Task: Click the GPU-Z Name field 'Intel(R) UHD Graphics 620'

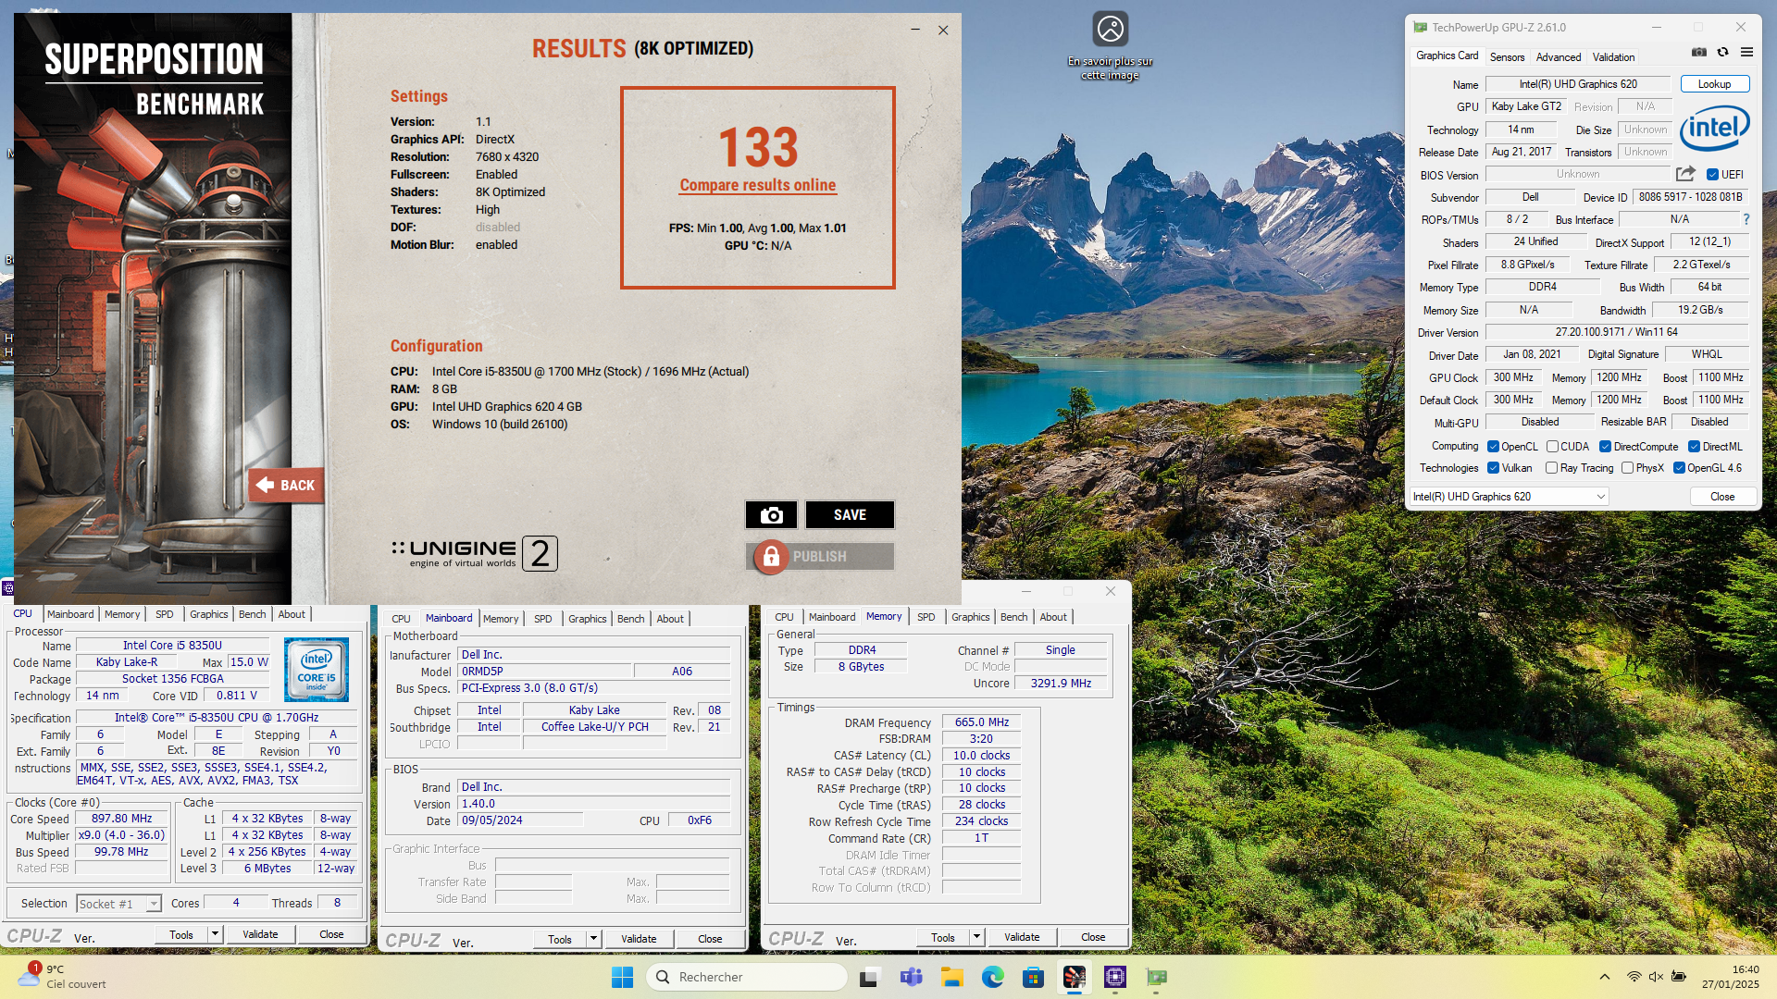Action: [x=1578, y=84]
